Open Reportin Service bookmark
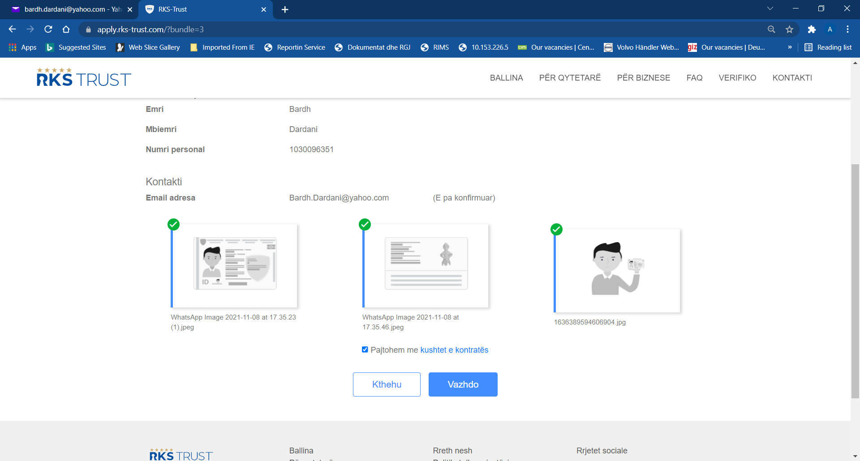Screen dimensions: 860x461 (x=295, y=47)
